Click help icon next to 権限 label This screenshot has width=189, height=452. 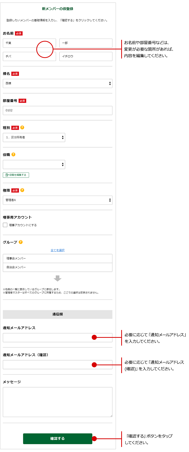[22, 190]
